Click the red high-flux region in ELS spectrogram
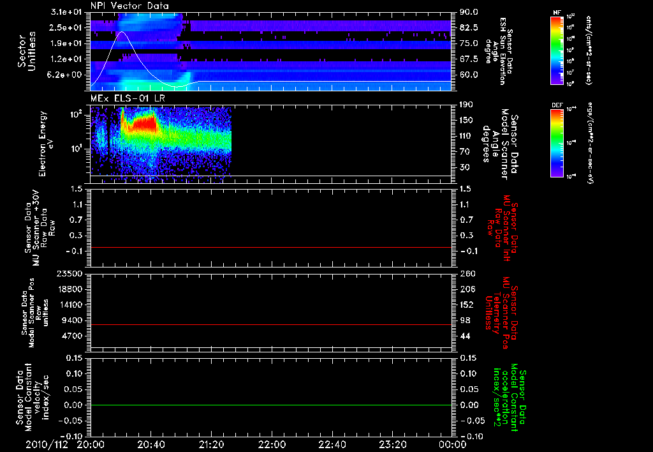The height and width of the screenshot is (452, 653). click(143, 124)
